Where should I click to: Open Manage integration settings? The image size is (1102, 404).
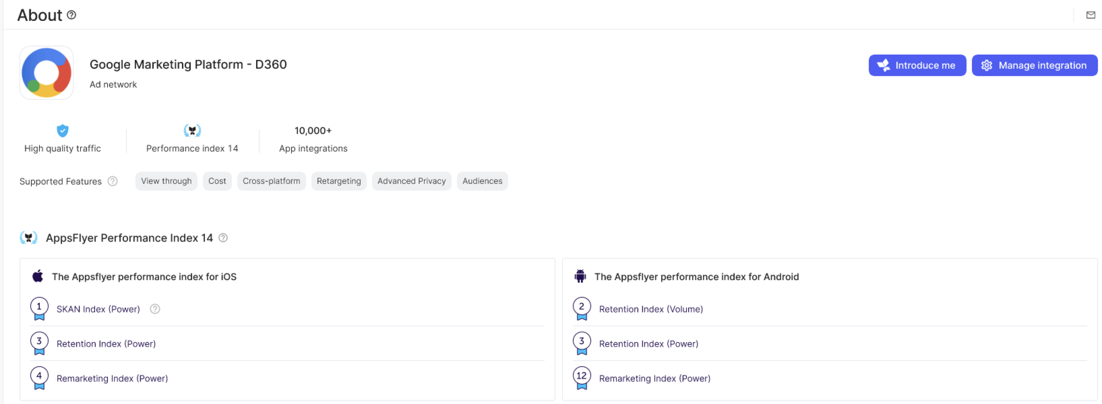click(1034, 65)
